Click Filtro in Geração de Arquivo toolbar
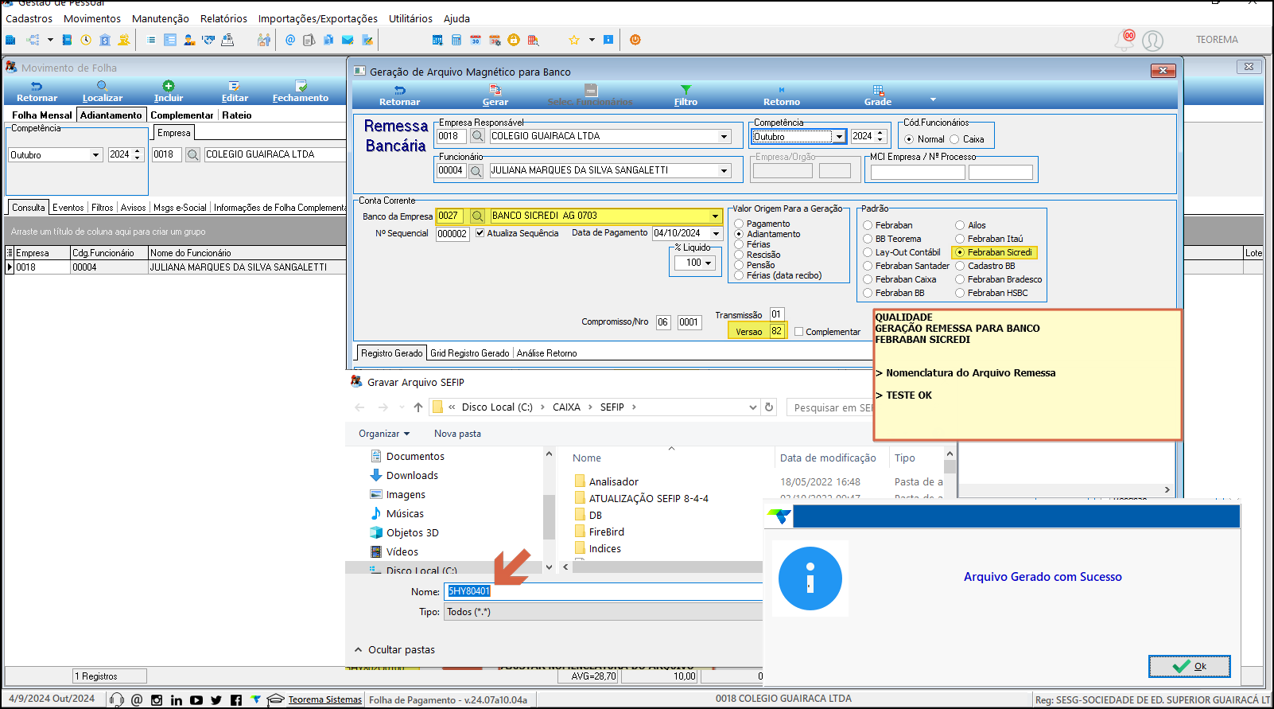The height and width of the screenshot is (709, 1274). pyautogui.click(x=686, y=96)
